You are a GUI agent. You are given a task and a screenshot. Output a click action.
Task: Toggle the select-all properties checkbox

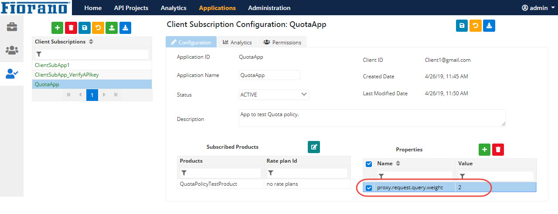point(369,164)
